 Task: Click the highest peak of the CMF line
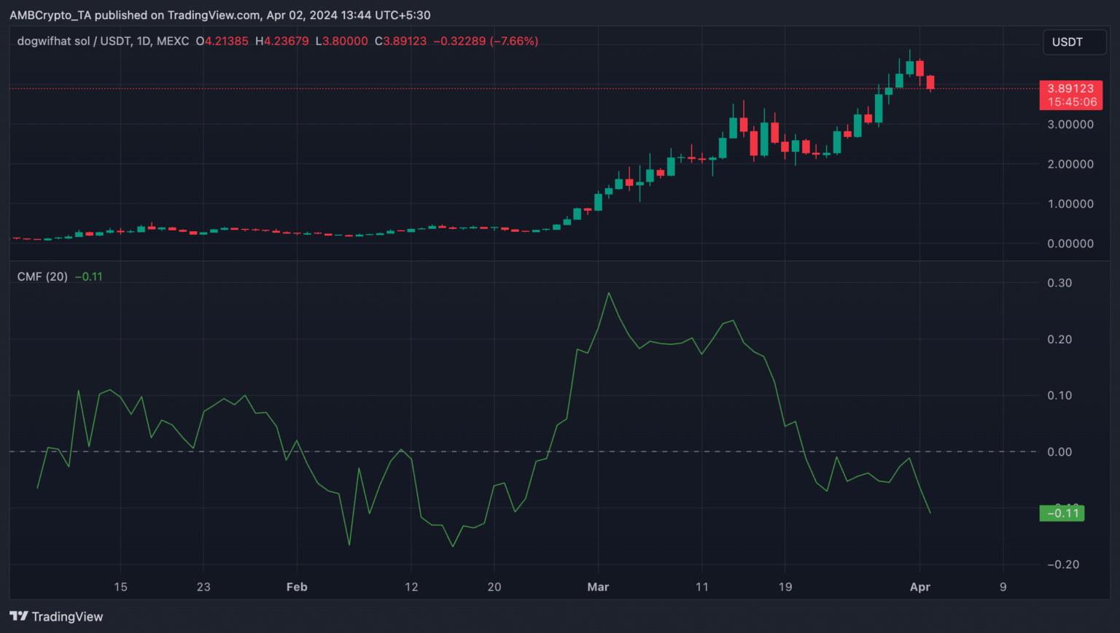[x=609, y=293]
